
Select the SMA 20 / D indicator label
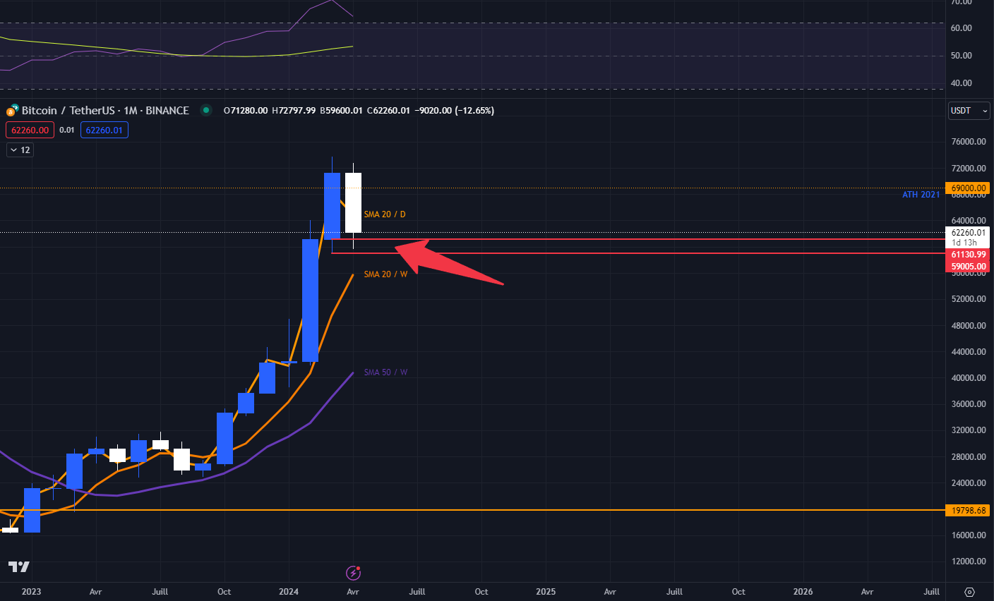click(384, 214)
